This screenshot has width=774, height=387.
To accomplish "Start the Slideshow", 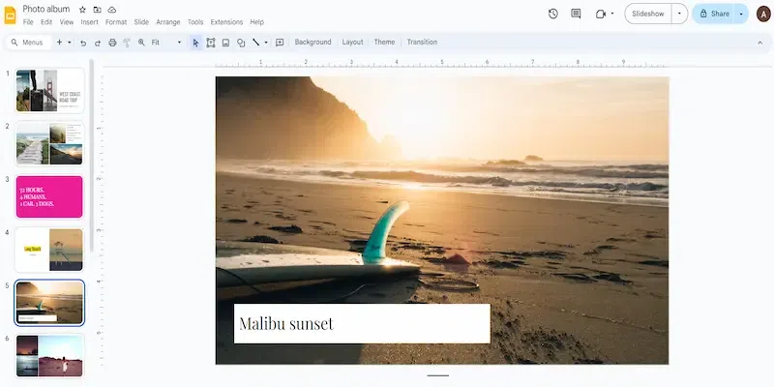I will (x=647, y=14).
